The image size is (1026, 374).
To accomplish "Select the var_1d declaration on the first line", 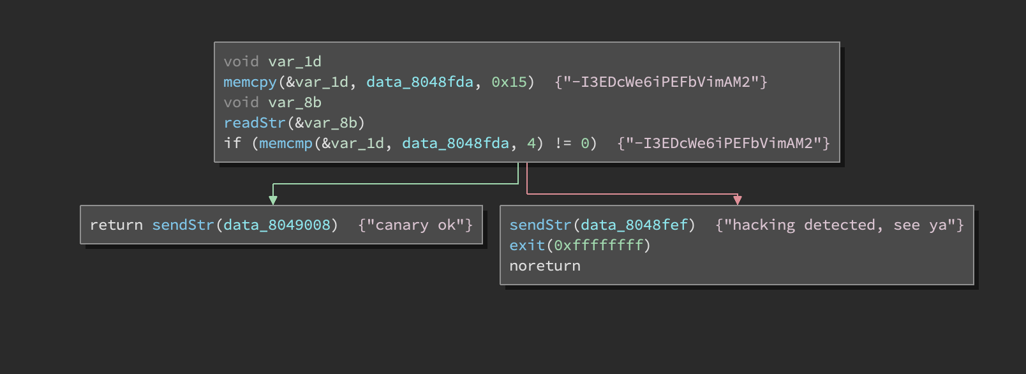I will (x=294, y=61).
